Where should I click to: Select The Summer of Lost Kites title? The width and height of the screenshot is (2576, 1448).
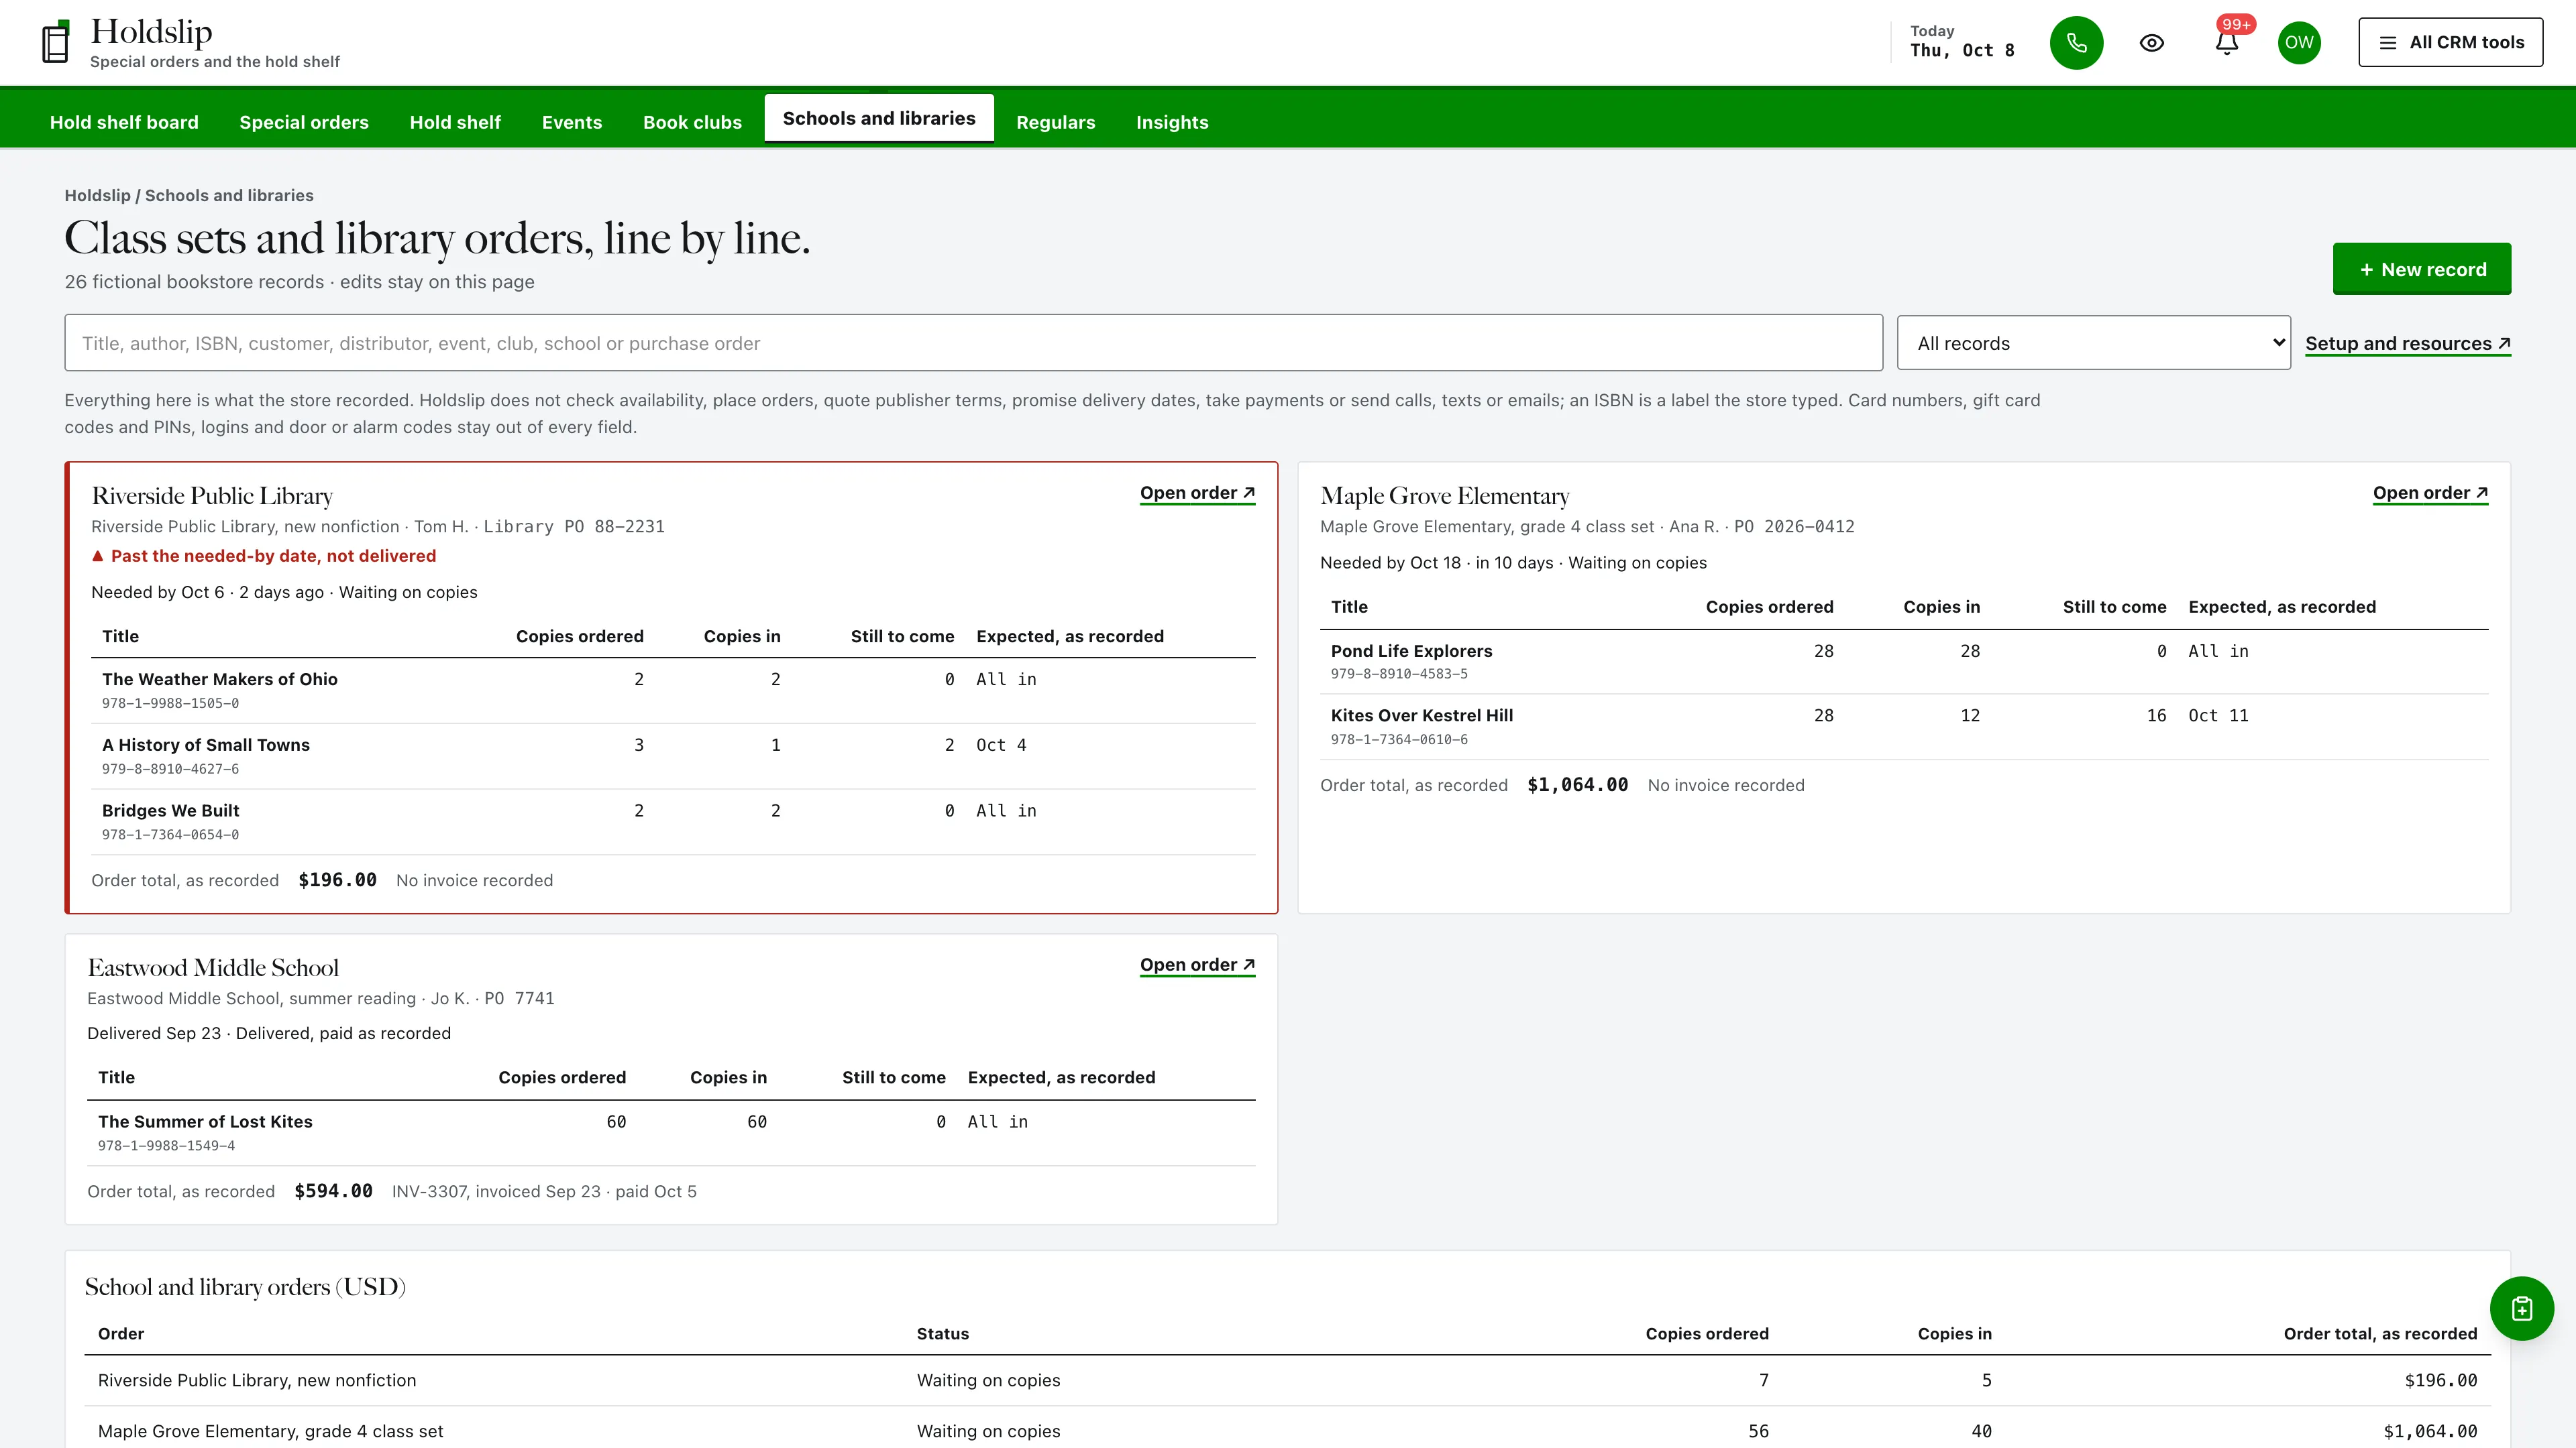[x=205, y=1122]
